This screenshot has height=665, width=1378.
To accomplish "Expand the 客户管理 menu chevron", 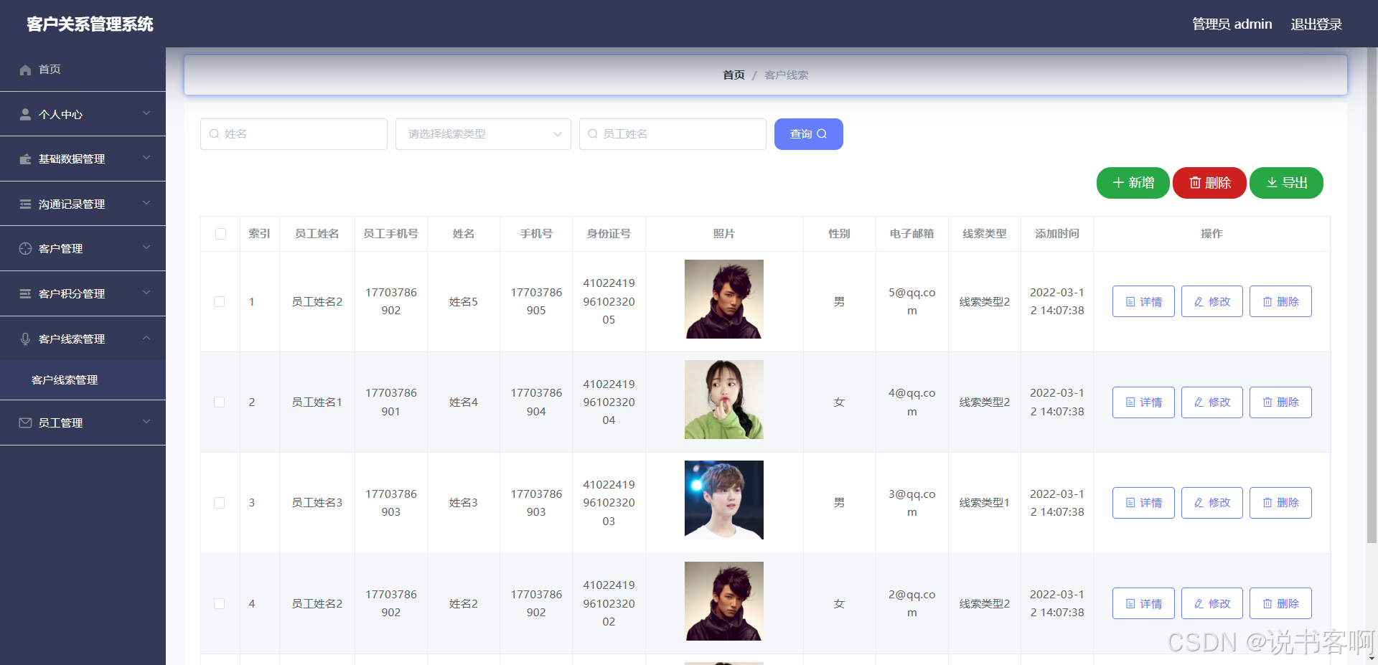I will 146,247.
